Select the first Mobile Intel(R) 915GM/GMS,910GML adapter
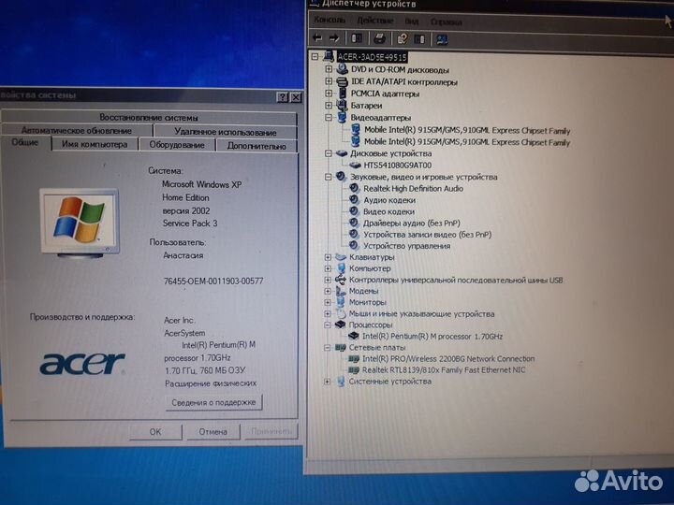The image size is (674, 505). 467,130
